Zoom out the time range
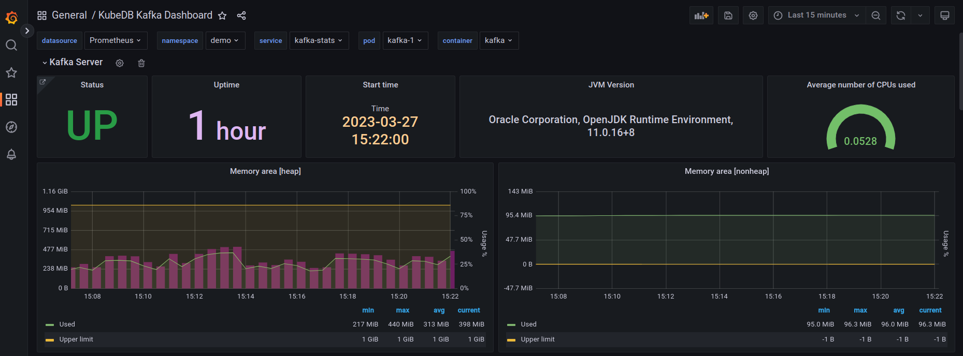 (x=876, y=16)
